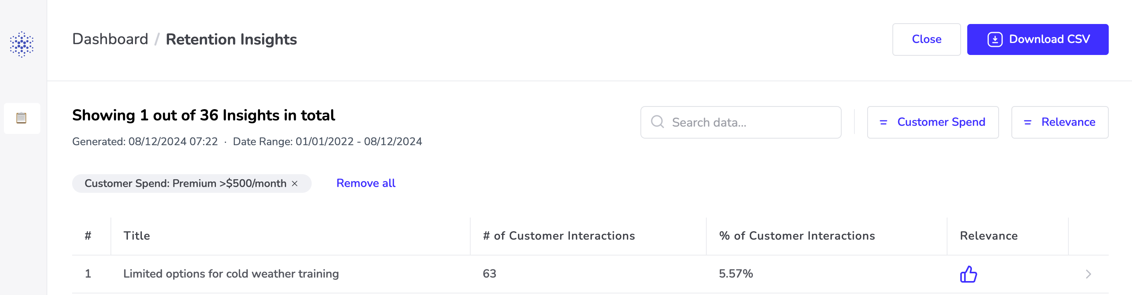Open the Relevance filter options
This screenshot has height=295, width=1132.
[x=1060, y=122]
